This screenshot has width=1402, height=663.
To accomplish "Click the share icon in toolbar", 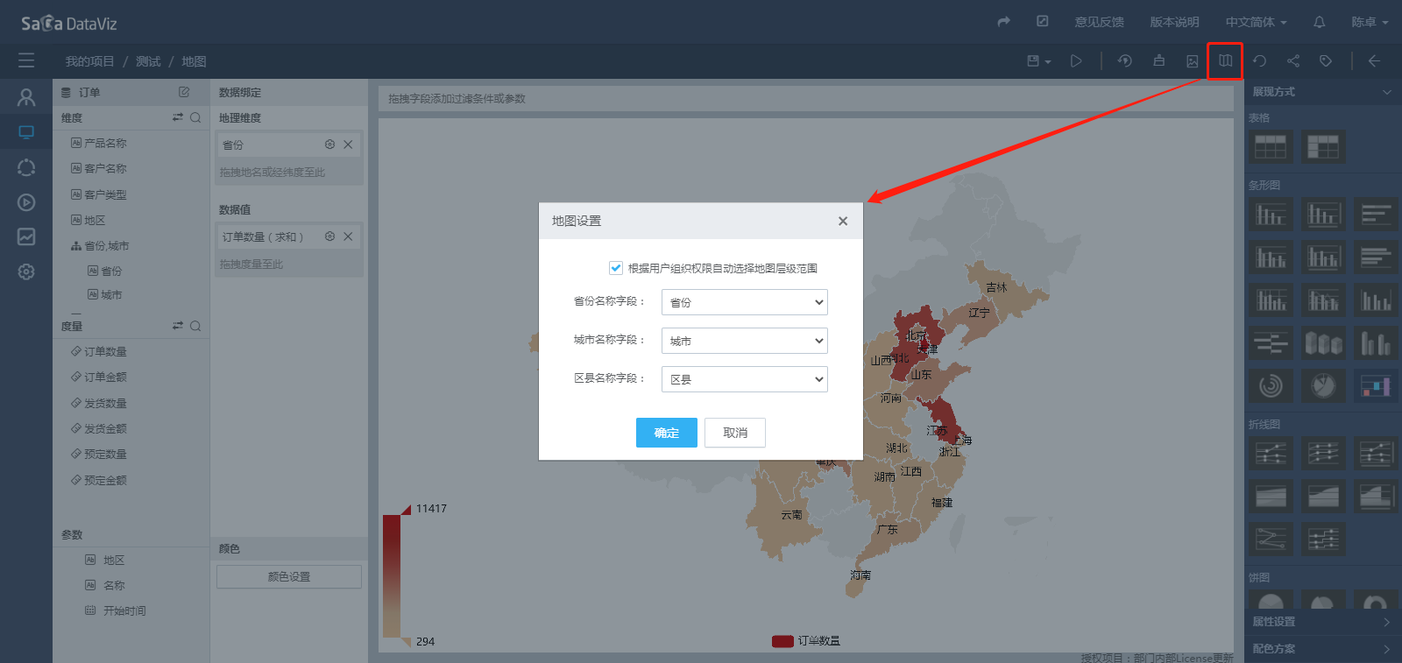I will coord(1293,61).
